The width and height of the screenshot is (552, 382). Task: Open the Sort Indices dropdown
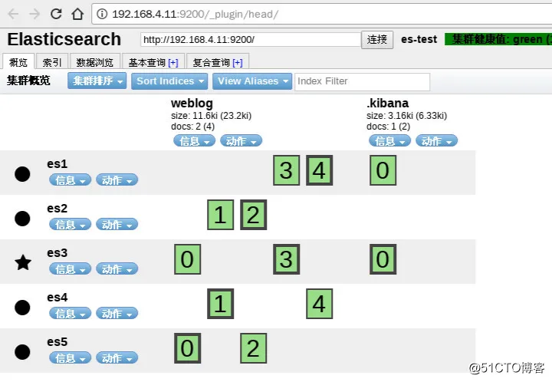[169, 81]
